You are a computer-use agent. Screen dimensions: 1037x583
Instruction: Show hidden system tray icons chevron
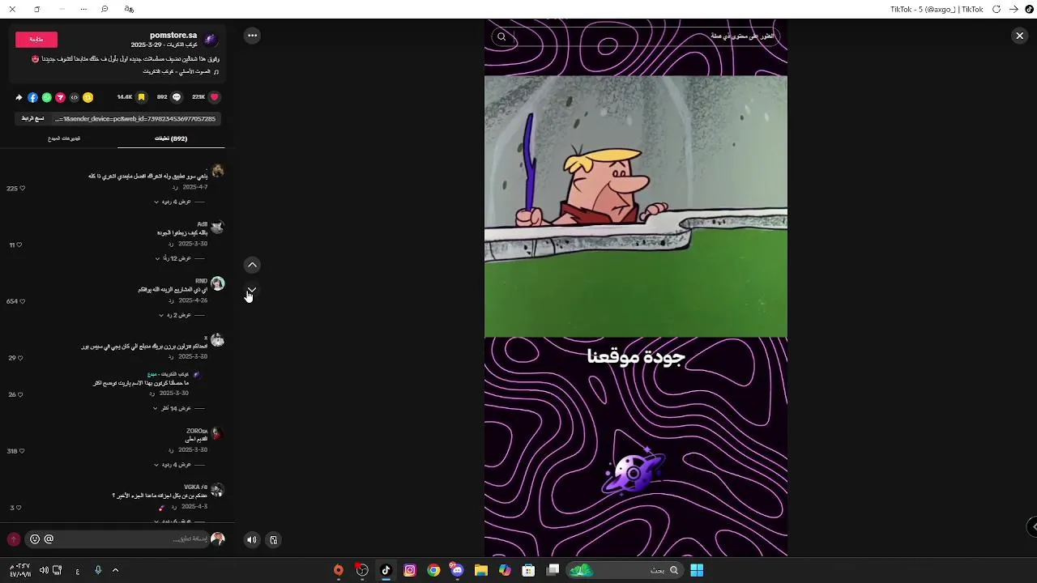pyautogui.click(x=115, y=570)
